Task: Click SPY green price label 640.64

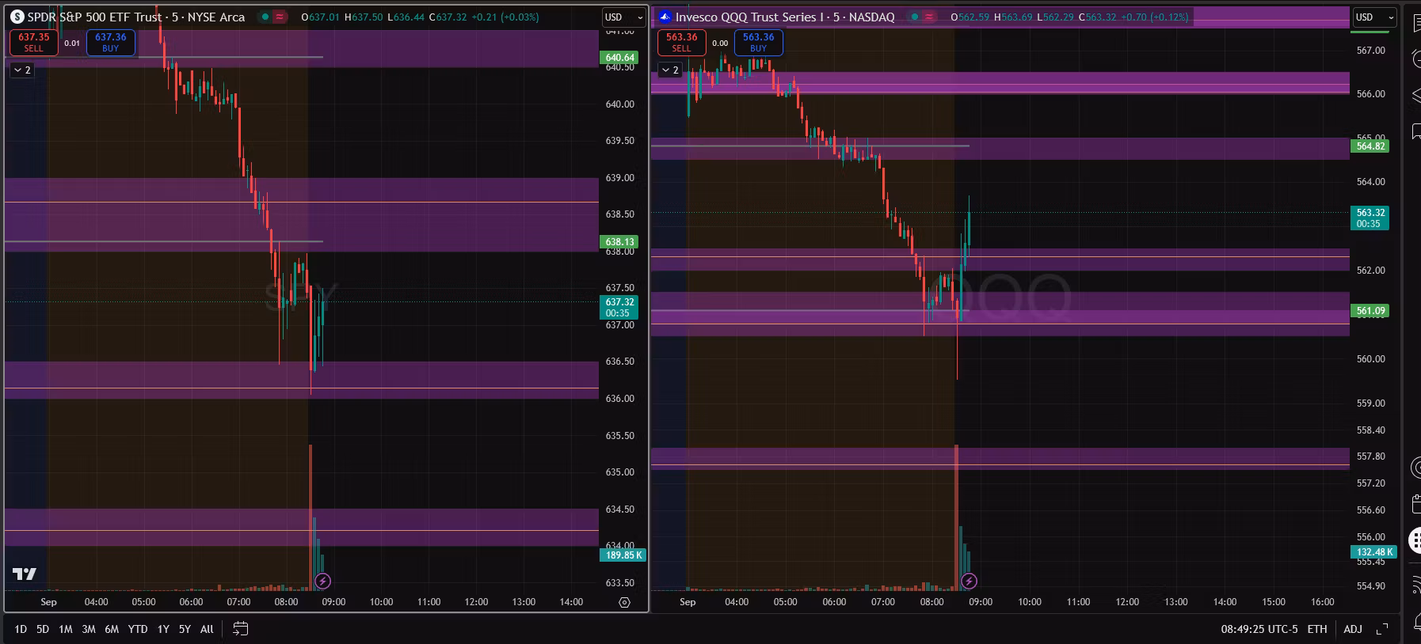Action: (x=619, y=58)
